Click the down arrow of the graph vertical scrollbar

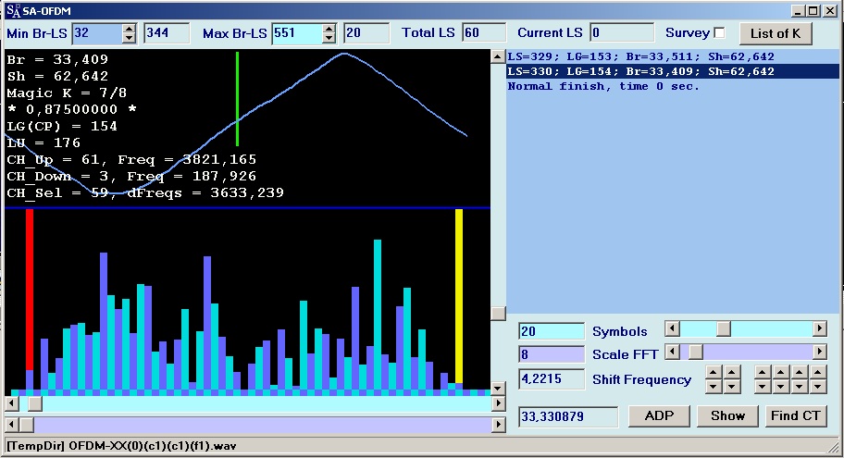click(x=498, y=388)
